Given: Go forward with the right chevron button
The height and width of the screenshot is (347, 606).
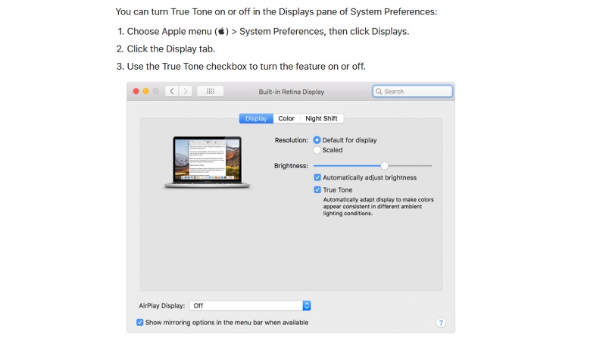Looking at the screenshot, I should (x=186, y=91).
